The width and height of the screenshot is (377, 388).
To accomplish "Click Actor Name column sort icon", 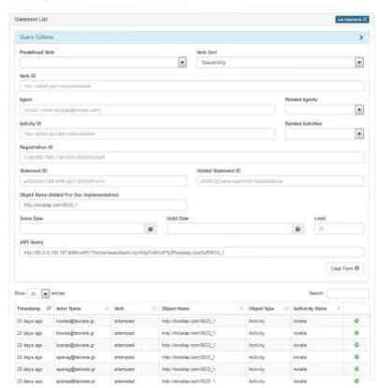I will tap(107, 309).
